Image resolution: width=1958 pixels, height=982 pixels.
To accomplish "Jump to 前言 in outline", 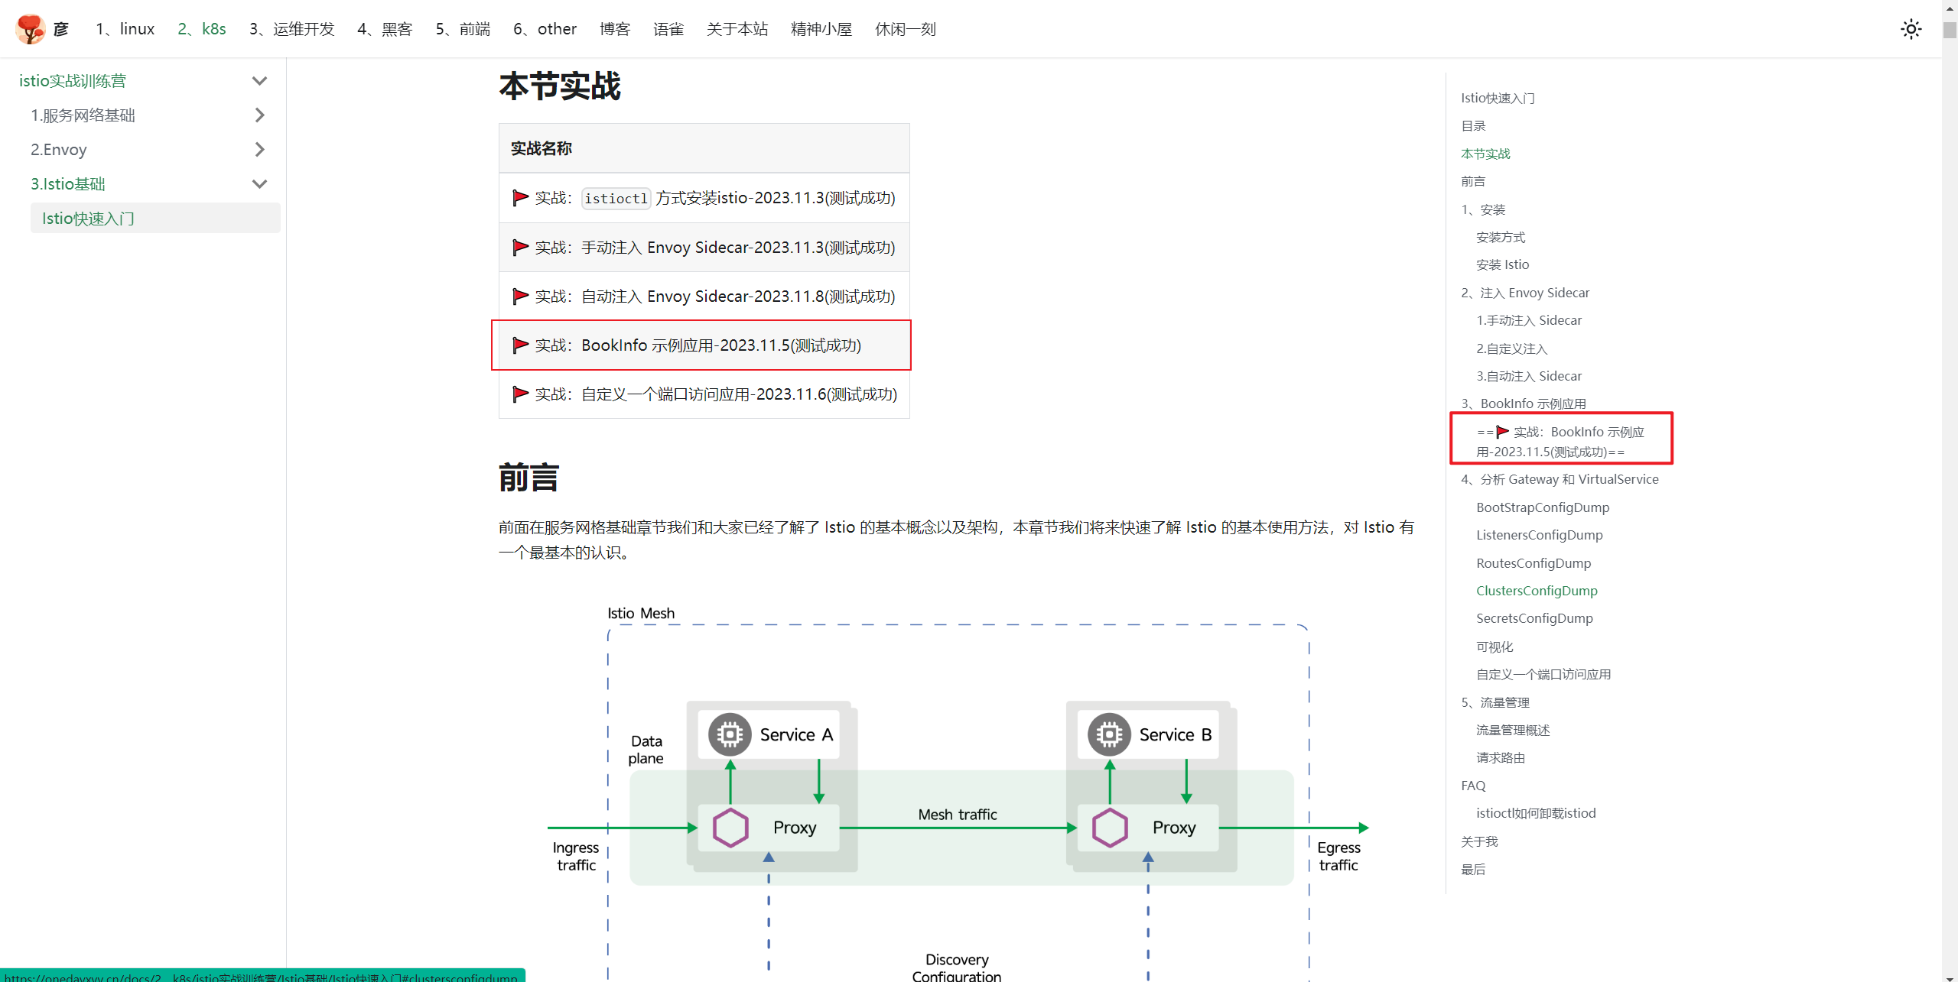I will tap(1473, 181).
